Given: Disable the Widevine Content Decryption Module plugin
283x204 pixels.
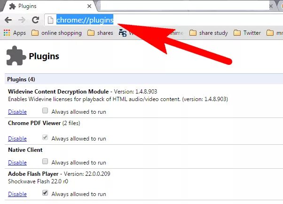Looking at the screenshot, I should (x=17, y=112).
